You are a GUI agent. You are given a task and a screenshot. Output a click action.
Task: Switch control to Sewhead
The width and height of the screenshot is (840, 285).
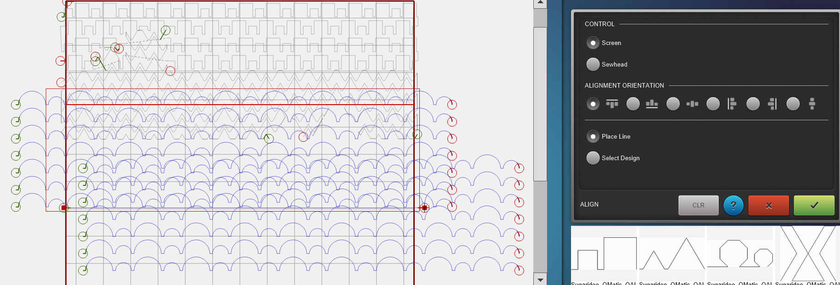pyautogui.click(x=593, y=65)
